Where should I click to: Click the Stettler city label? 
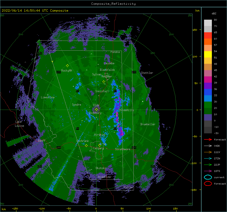(x=147, y=73)
